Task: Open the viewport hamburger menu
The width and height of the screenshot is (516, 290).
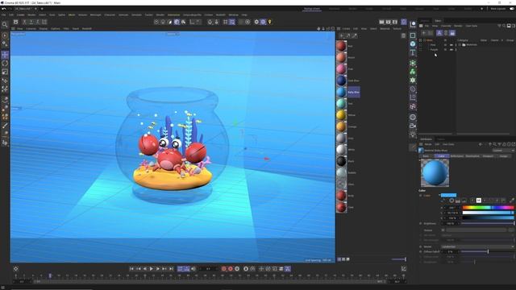Action: coord(13,29)
